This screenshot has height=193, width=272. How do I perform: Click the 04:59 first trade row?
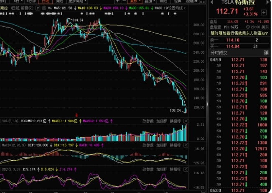(239, 59)
